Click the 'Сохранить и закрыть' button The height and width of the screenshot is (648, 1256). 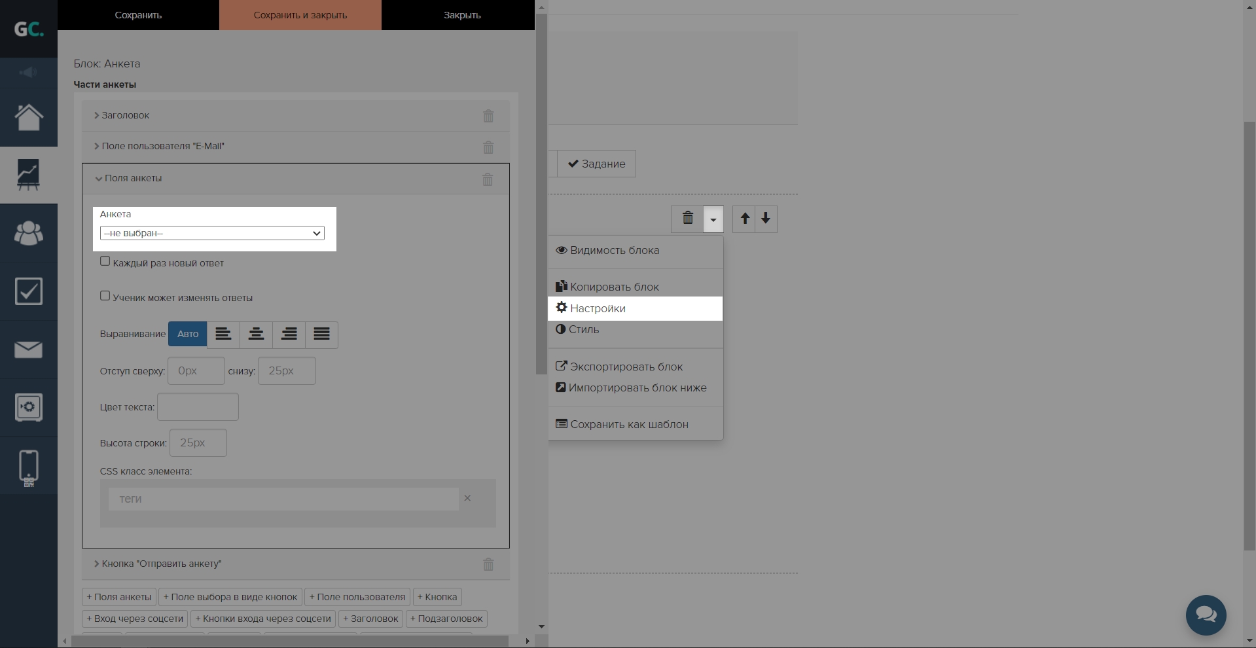pyautogui.click(x=300, y=15)
